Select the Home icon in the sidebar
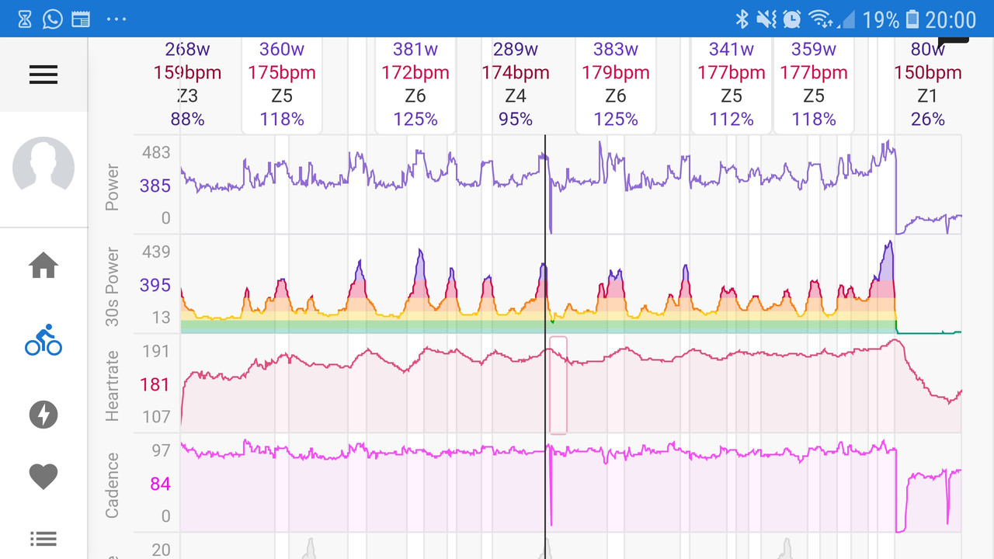The height and width of the screenshot is (559, 994). tap(43, 266)
